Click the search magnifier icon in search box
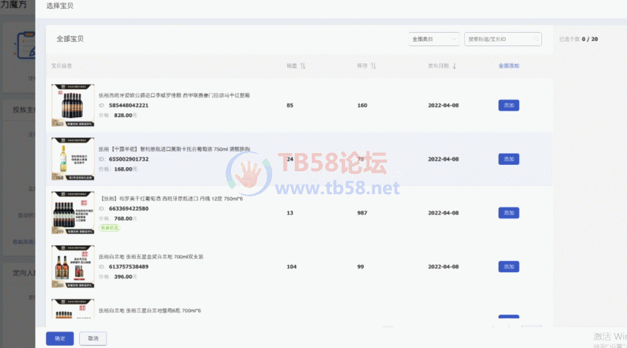The width and height of the screenshot is (627, 348). (x=535, y=40)
